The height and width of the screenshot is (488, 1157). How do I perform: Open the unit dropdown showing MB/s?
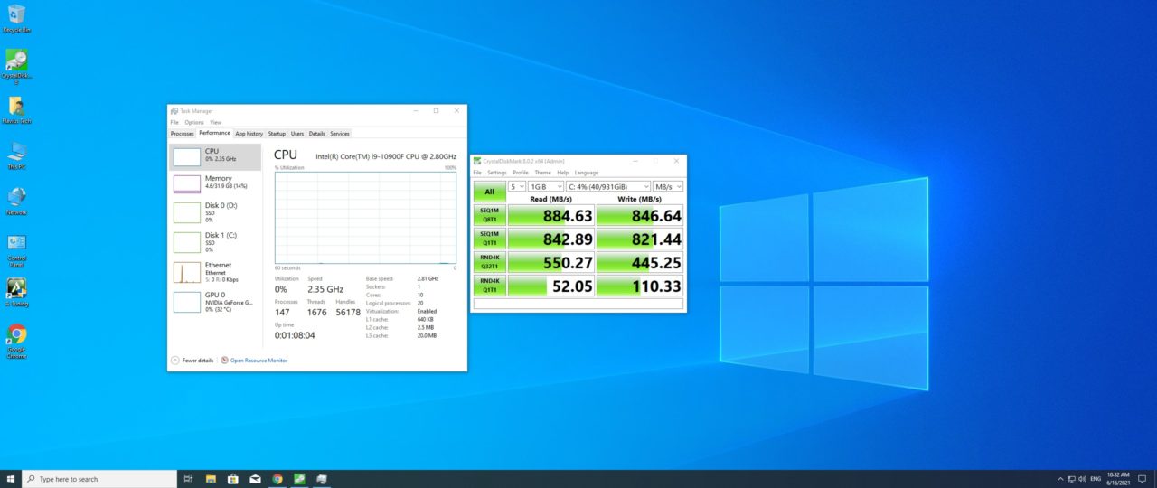[668, 186]
